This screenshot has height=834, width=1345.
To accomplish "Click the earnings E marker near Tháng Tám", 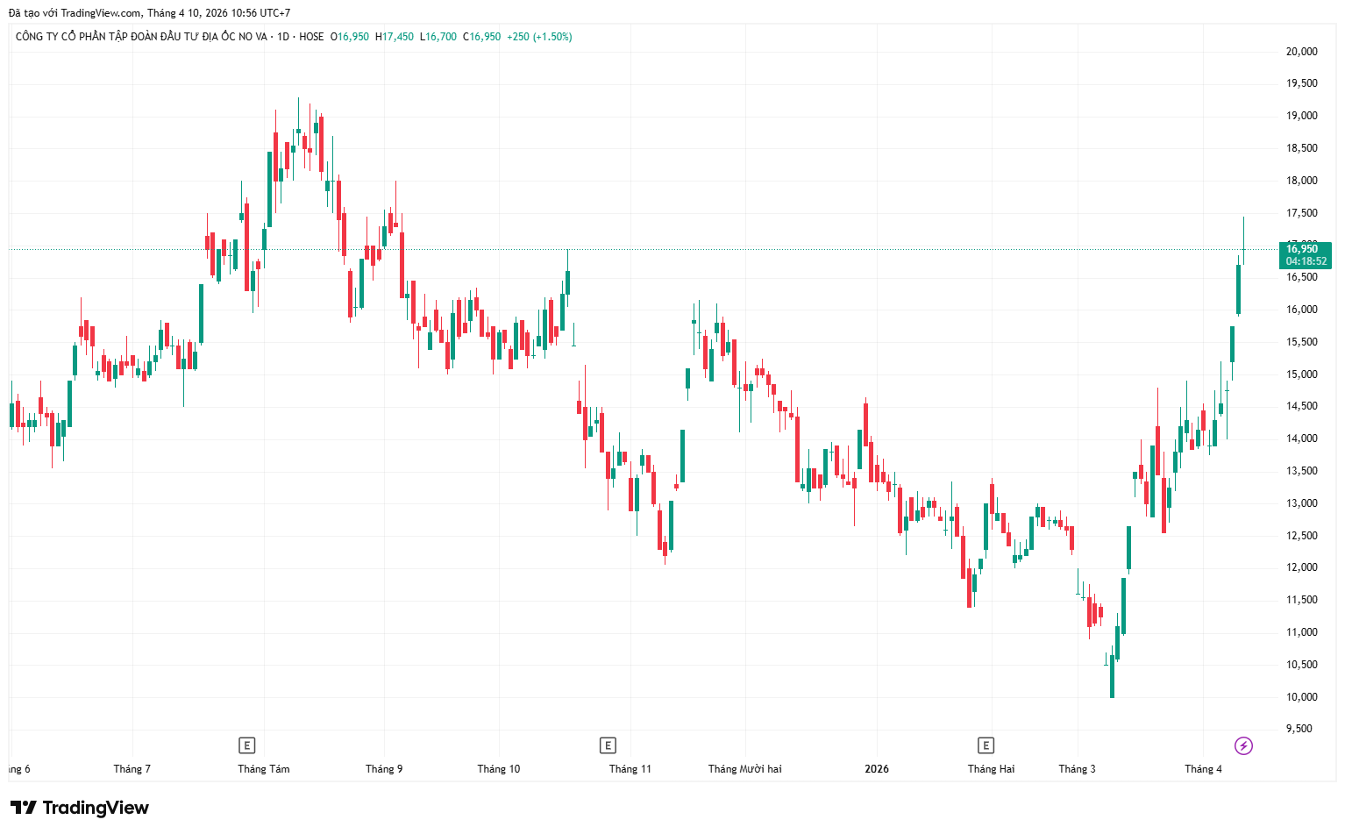I will coord(246,745).
